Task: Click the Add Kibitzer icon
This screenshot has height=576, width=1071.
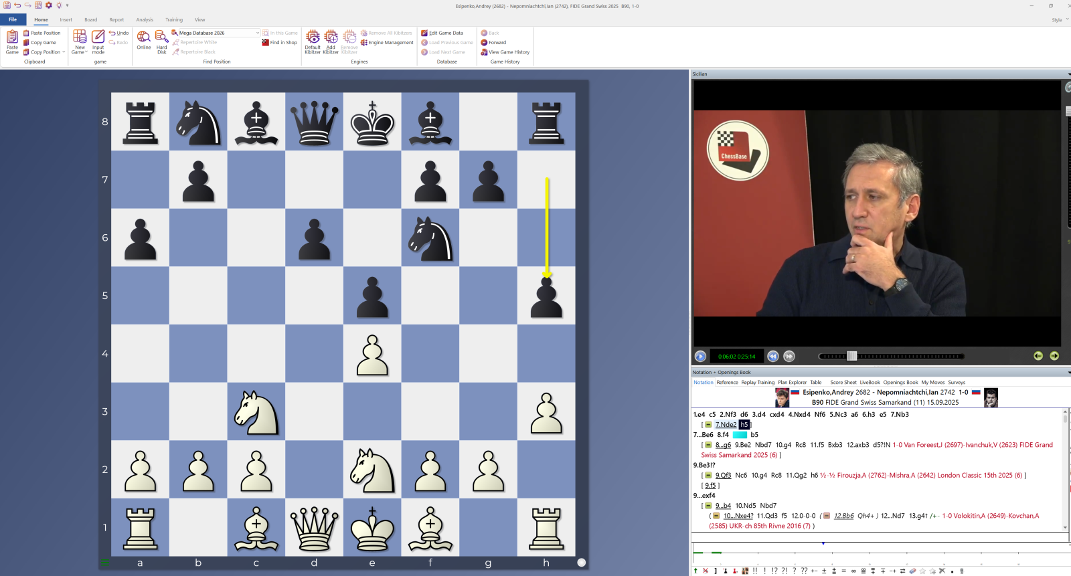Action: pos(331,39)
